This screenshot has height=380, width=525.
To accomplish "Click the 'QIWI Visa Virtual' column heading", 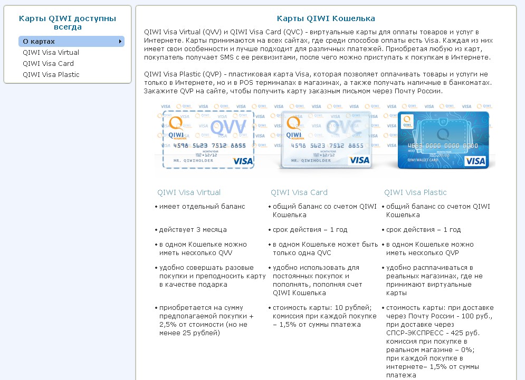I will coord(189,192).
